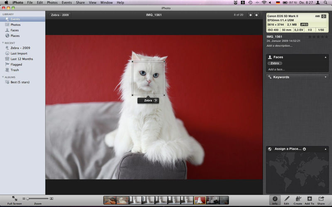Click the Zoom slider
Screen dimensions: 332x207
(38, 199)
